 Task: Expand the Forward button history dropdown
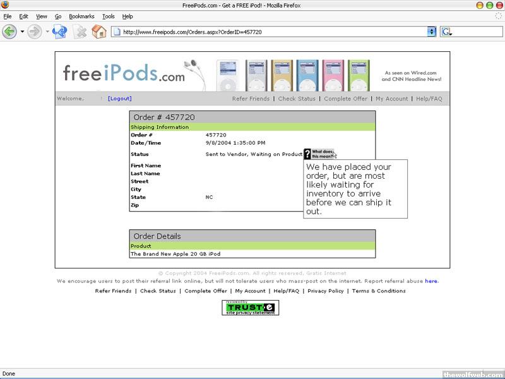[x=47, y=31]
